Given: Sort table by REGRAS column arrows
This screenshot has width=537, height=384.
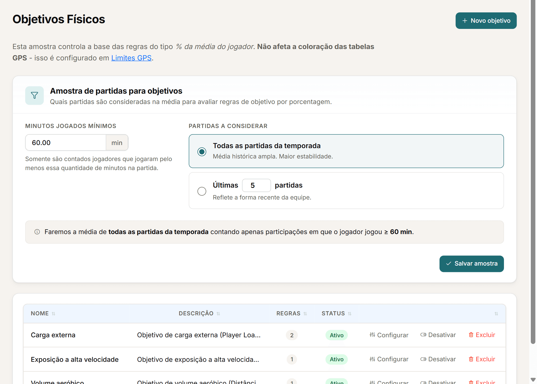Looking at the screenshot, I should click(305, 314).
